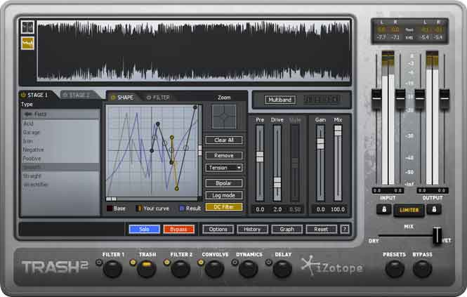Click the graph's horizontal scrollbar handle

click(112, 199)
